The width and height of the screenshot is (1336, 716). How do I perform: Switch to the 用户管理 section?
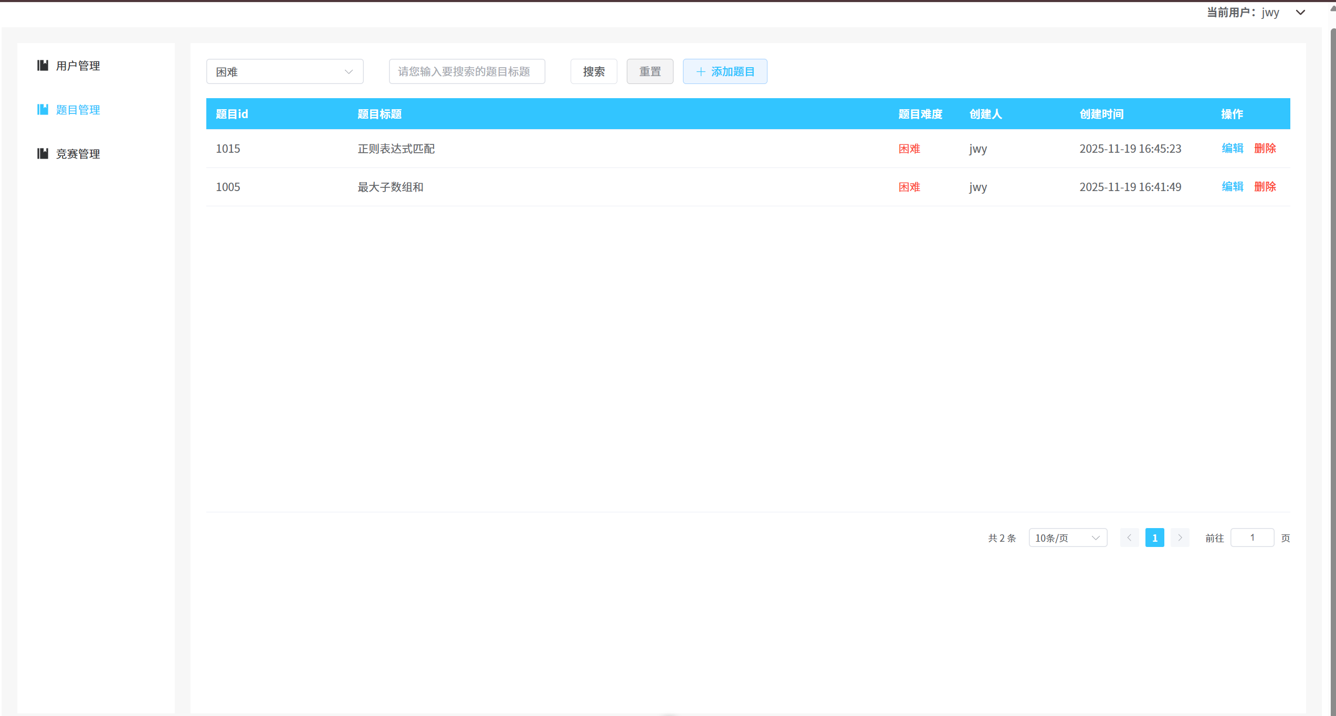click(x=78, y=66)
